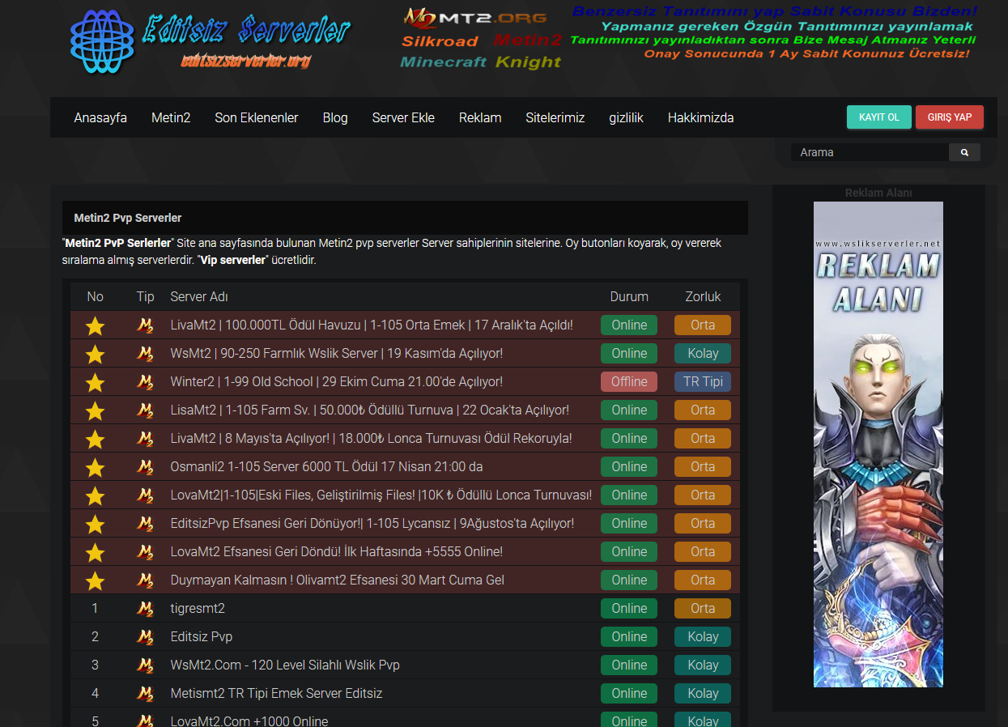Viewport: 1008px width, 727px height.
Task: Open LisaMt2 1-105 Farm Sv. server link
Action: pyautogui.click(x=369, y=410)
